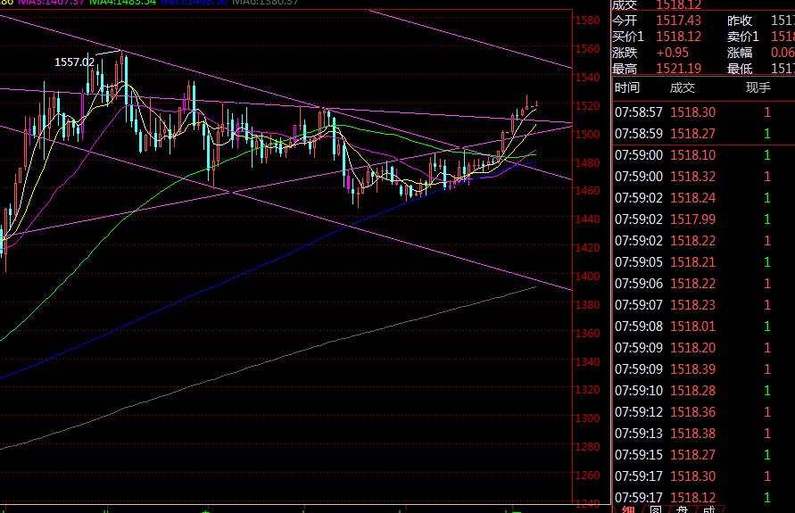Click the green MA4 indicator label
The width and height of the screenshot is (795, 513).
pyautogui.click(x=123, y=3)
